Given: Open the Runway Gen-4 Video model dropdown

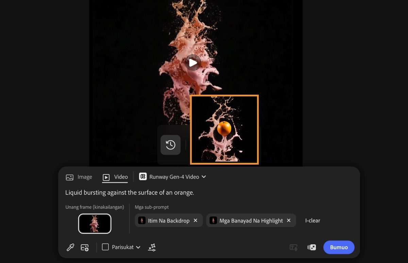Looking at the screenshot, I should (173, 177).
